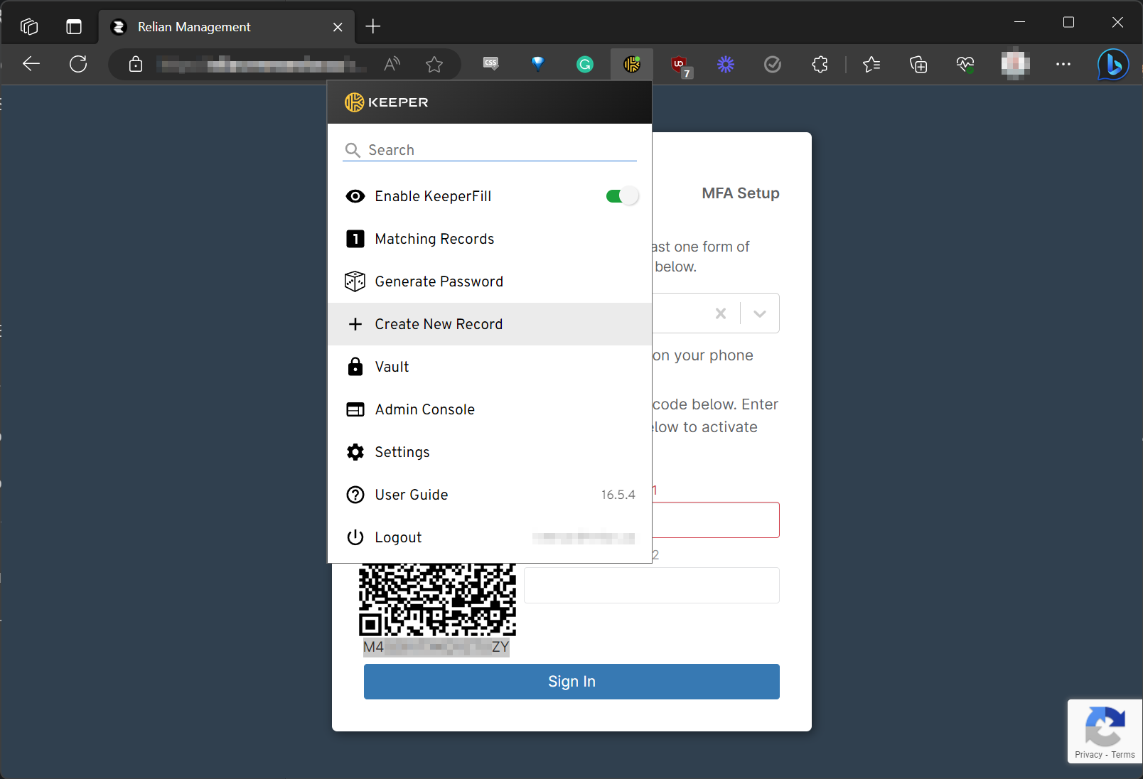Open a new browser tab
1143x779 pixels.
pos(373,27)
